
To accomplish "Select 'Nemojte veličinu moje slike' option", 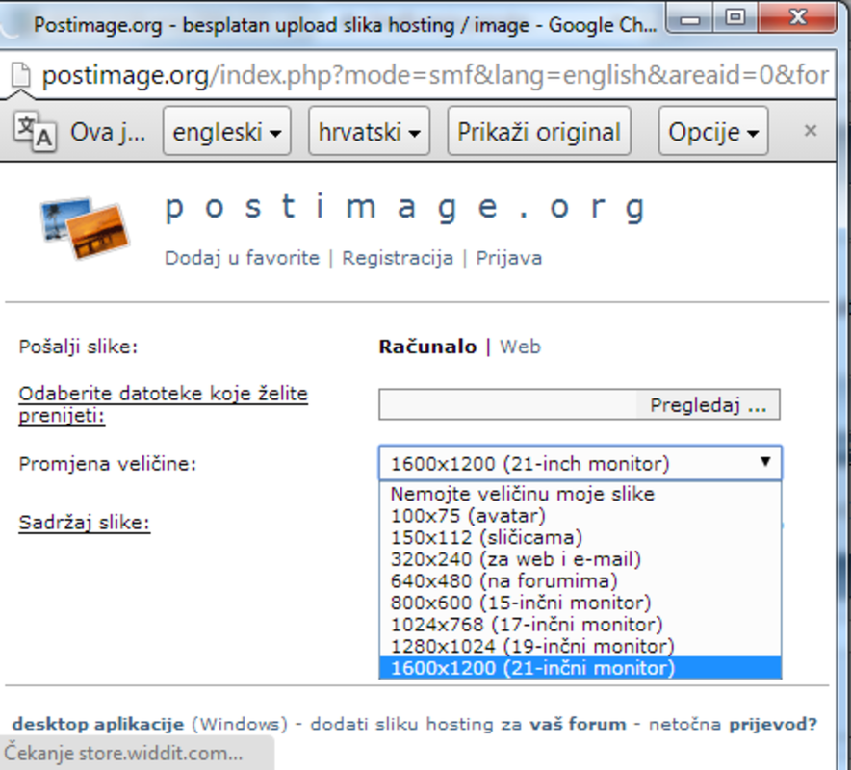I will (x=580, y=494).
